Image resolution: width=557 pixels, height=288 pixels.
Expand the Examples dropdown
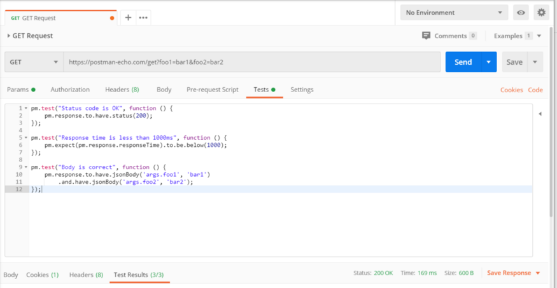pyautogui.click(x=539, y=36)
